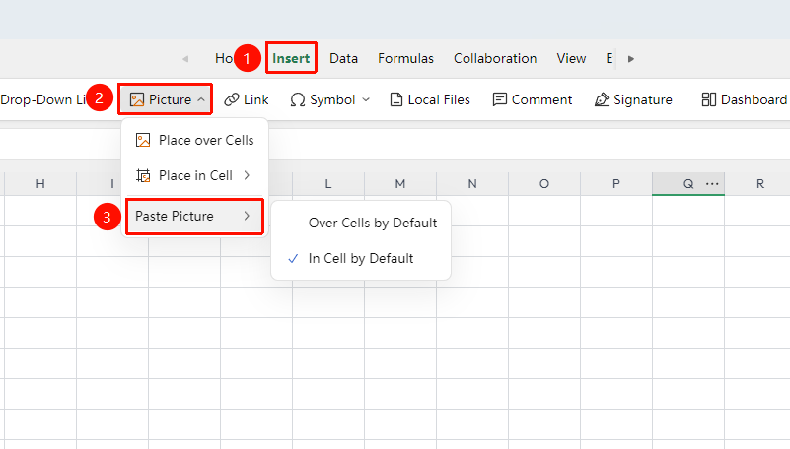Select In Cell by Default option
Viewport: 790px width, 449px height.
coord(361,258)
